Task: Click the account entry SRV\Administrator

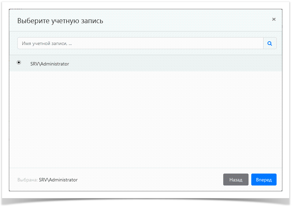Action: [x=50, y=64]
